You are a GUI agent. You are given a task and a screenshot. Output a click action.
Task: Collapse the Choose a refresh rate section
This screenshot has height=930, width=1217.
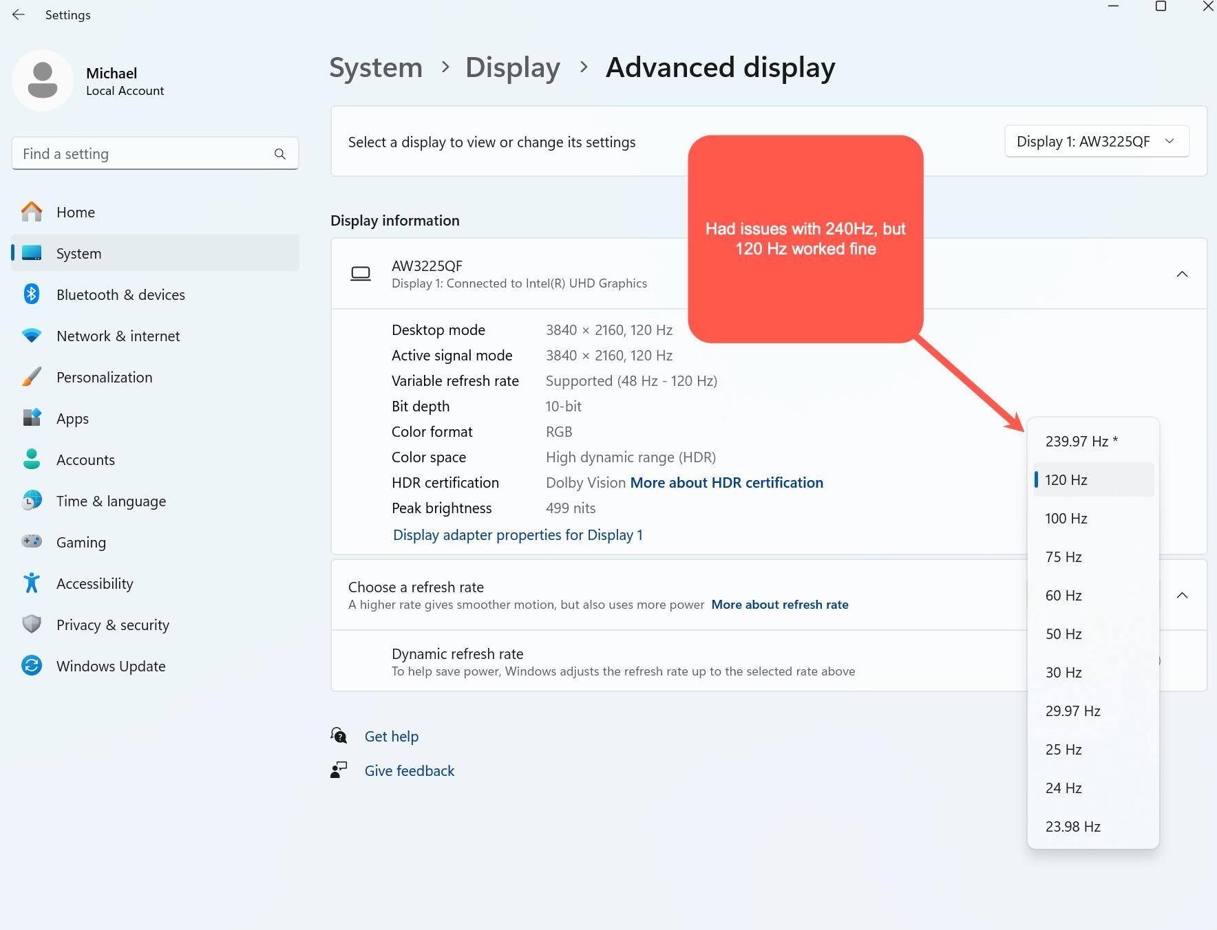[x=1181, y=596]
